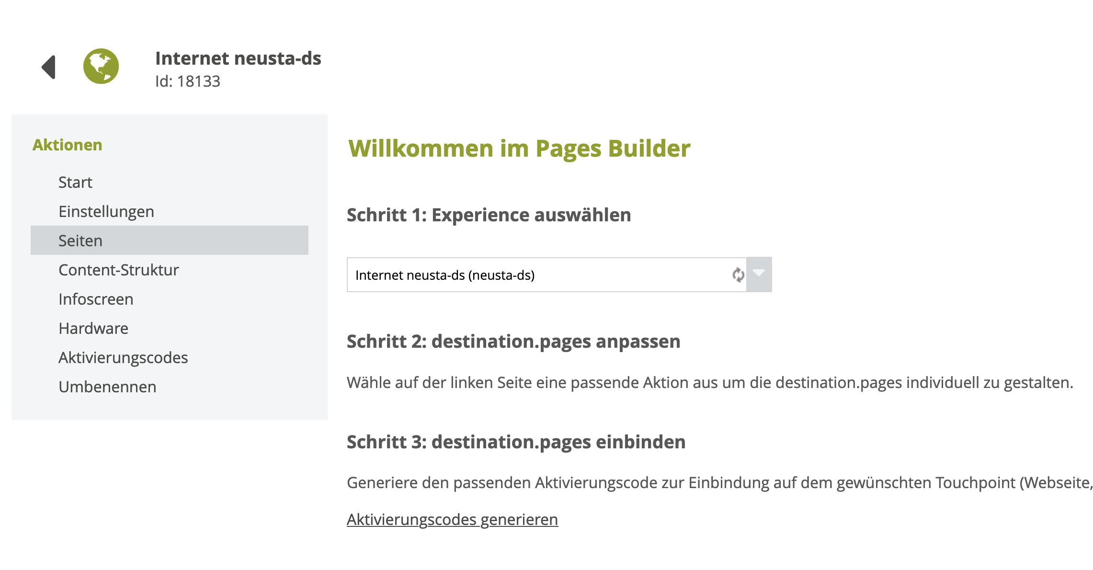Click the Schritt 1 Experience auswählen heading
The image size is (1093, 570).
[x=489, y=215]
